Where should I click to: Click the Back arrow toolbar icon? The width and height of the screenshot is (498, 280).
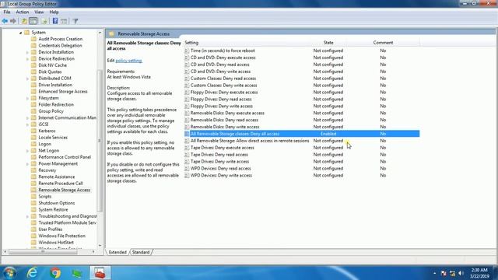click(5, 21)
